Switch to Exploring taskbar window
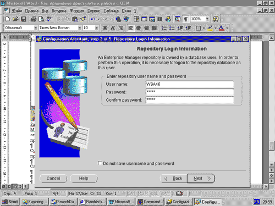Image resolution: width=275 pixels, height=206 pixels. pyautogui.click(x=35, y=202)
